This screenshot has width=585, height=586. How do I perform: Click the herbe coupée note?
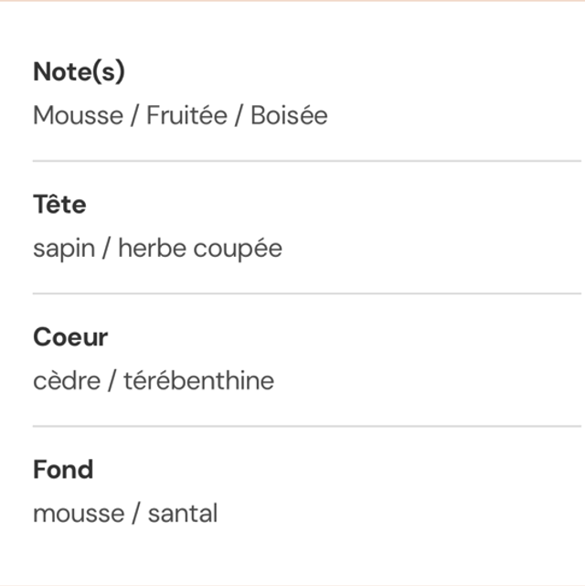200,249
